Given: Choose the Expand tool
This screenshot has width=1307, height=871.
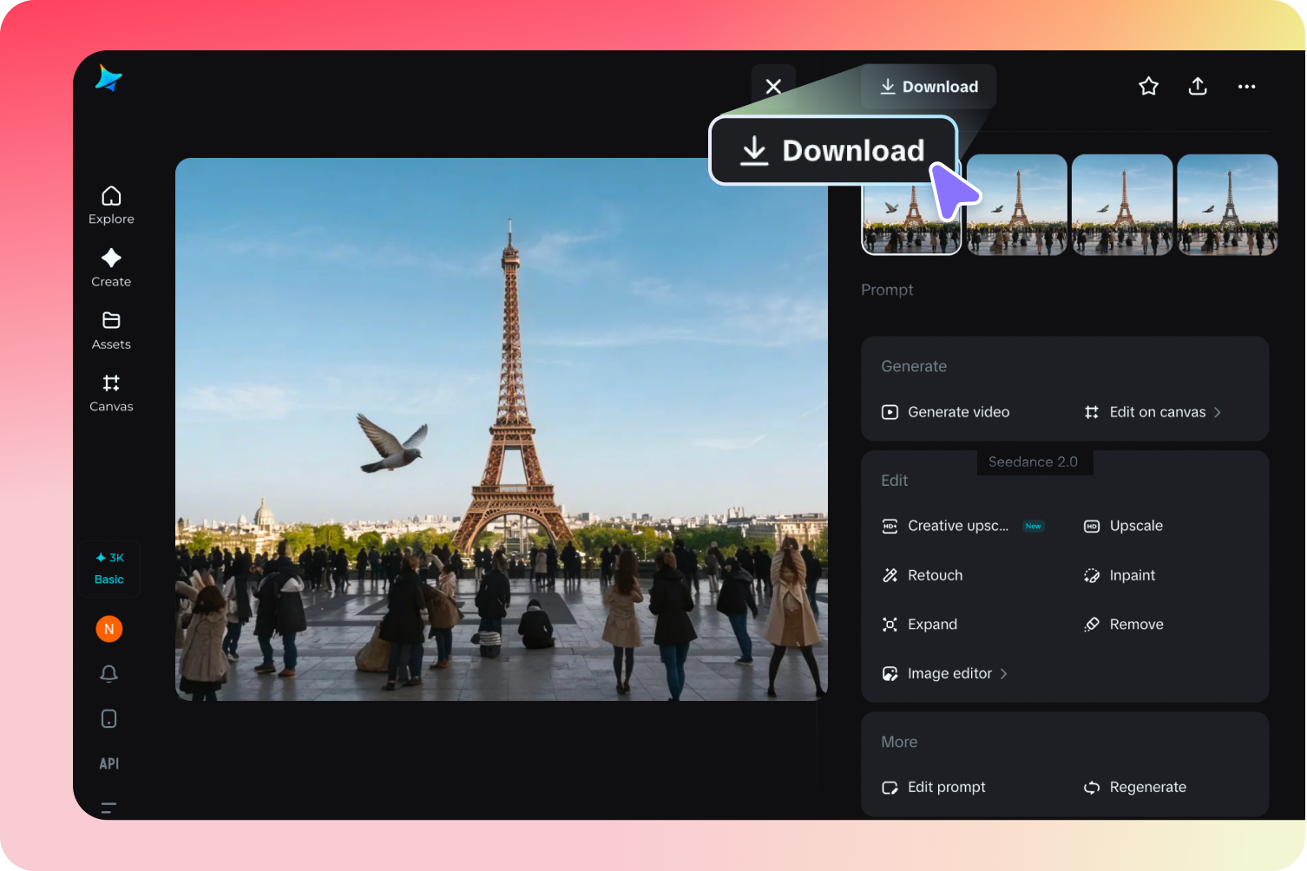Looking at the screenshot, I should (x=919, y=625).
